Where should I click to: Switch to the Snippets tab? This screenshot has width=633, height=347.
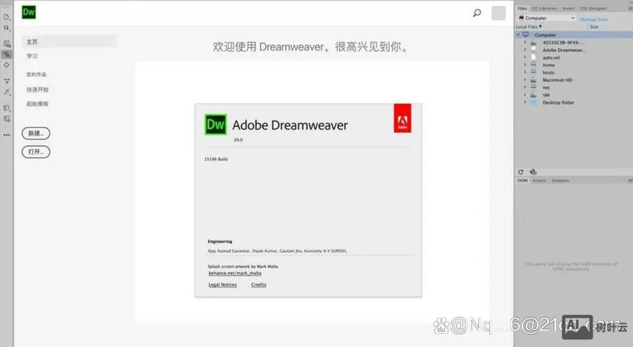pos(560,180)
